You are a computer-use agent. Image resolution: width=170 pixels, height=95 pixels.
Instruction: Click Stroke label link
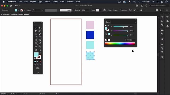(29, 10)
